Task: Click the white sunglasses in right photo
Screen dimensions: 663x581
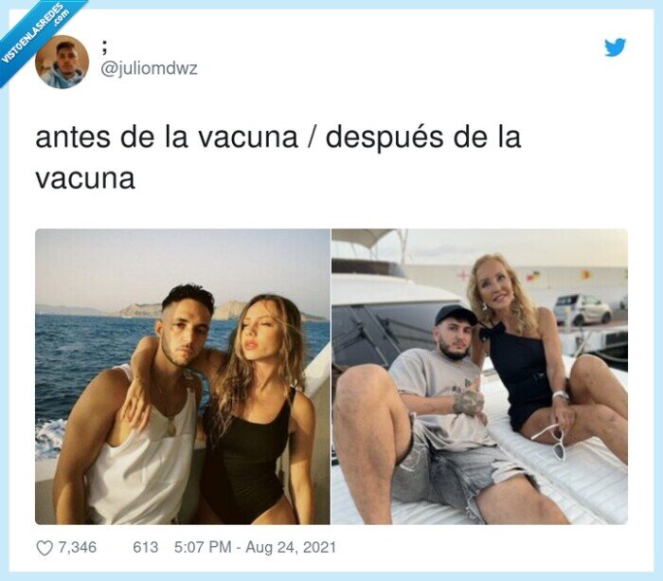Action: [549, 440]
